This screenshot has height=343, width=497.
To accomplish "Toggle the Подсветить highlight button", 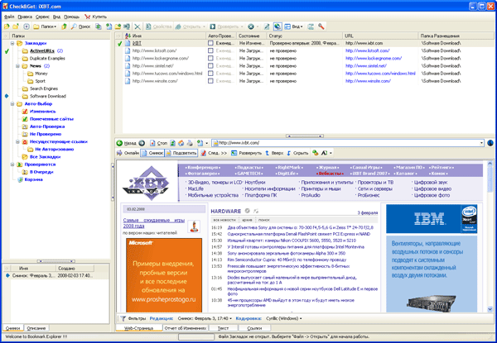I will point(181,153).
